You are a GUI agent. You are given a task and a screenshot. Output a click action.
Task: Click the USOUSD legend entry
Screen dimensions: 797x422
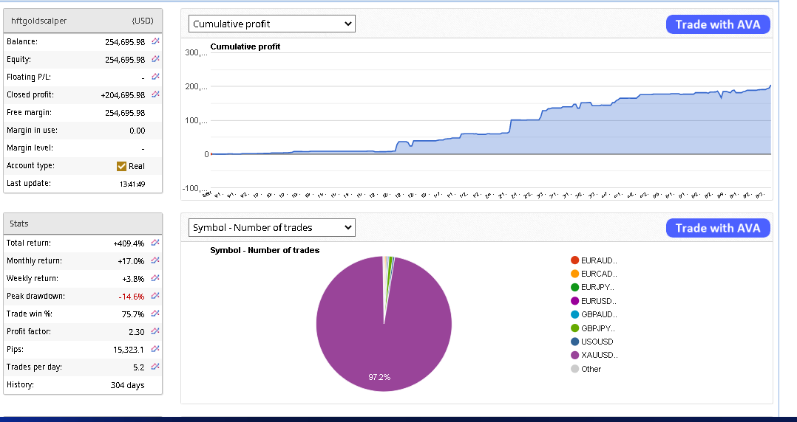pyautogui.click(x=597, y=342)
